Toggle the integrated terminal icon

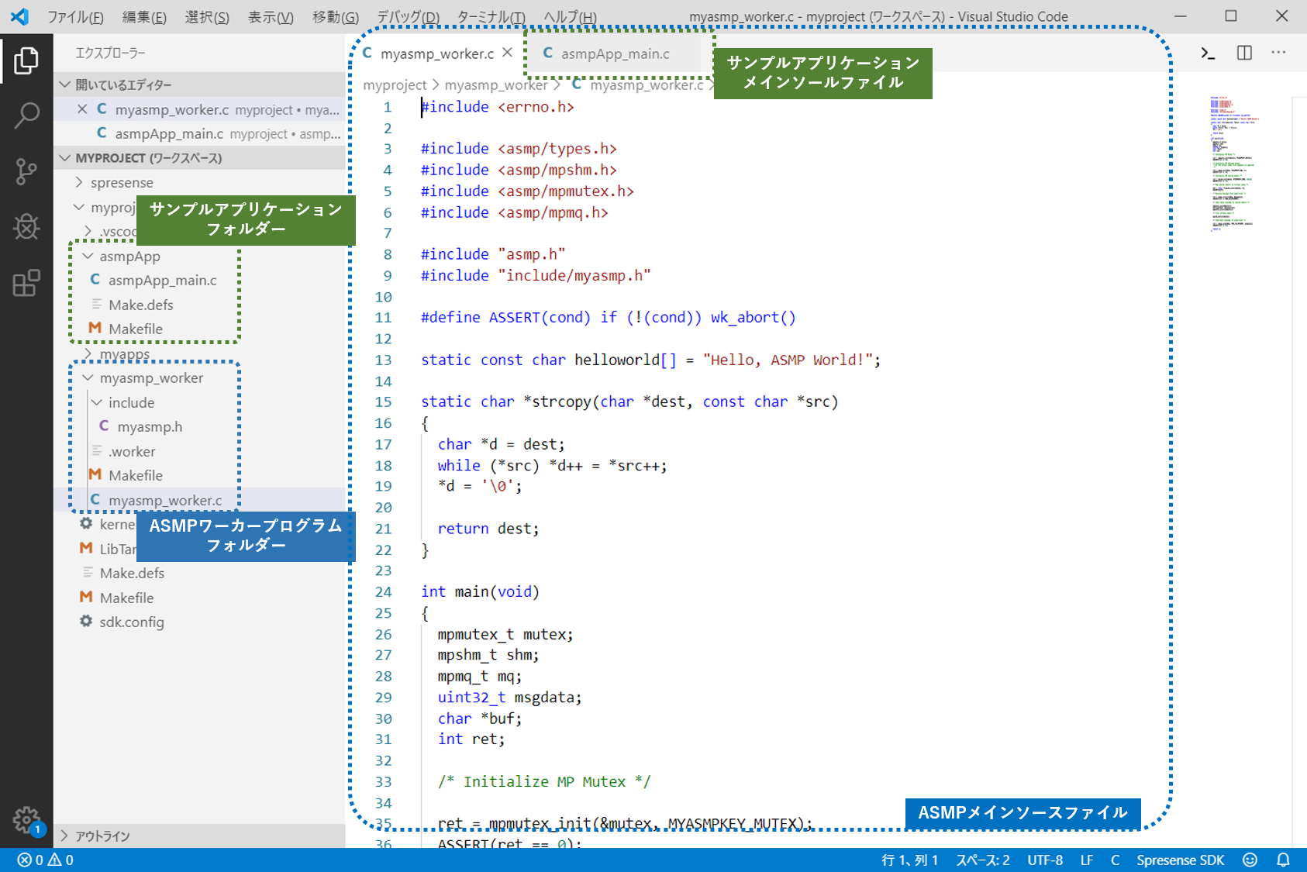click(x=1206, y=53)
